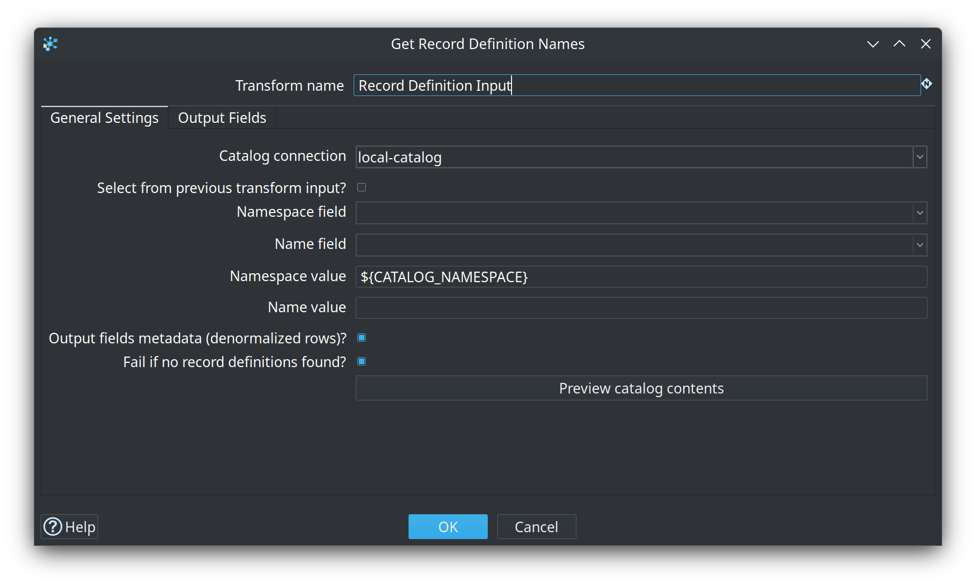Switch to the Output Fields tab
The width and height of the screenshot is (976, 586).
(x=222, y=118)
